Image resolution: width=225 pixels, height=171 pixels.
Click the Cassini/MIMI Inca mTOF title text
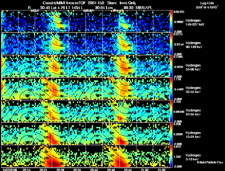point(64,3)
